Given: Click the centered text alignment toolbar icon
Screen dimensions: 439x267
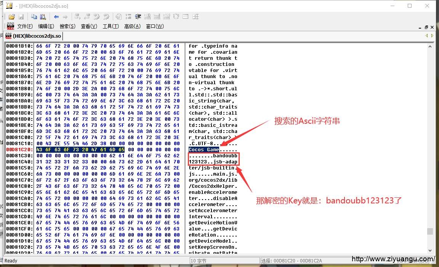Looking at the screenshot, I should click(138, 17).
